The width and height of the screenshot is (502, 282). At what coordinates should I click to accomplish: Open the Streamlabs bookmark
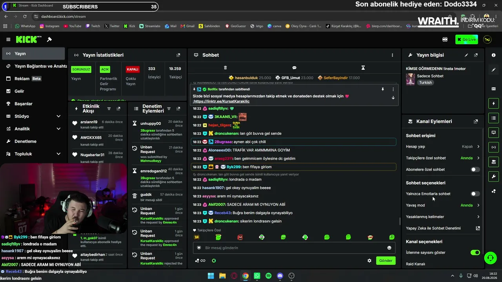coord(150,26)
